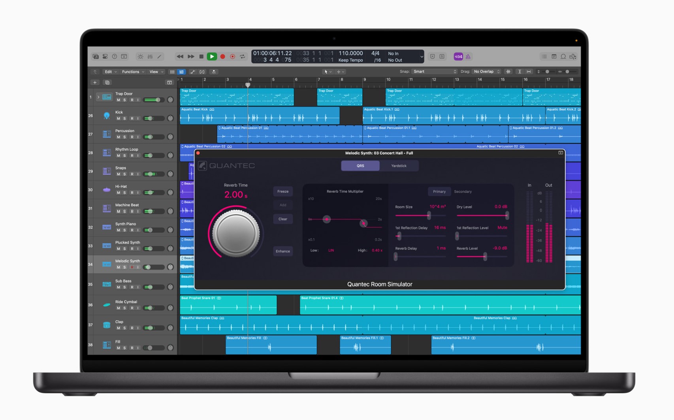The width and height of the screenshot is (674, 420).
Task: Toggle the Count-in 1234 button
Action: click(458, 56)
